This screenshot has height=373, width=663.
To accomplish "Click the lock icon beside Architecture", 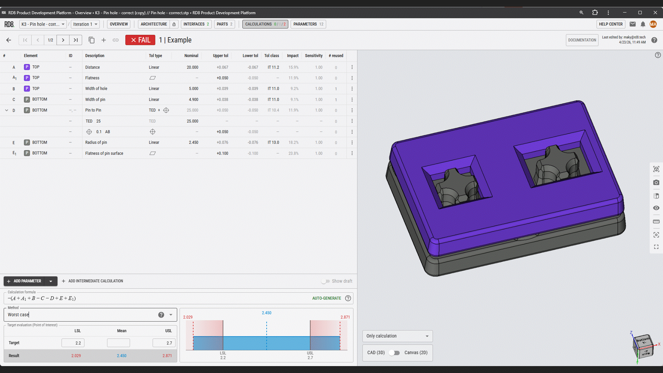I will (x=174, y=24).
